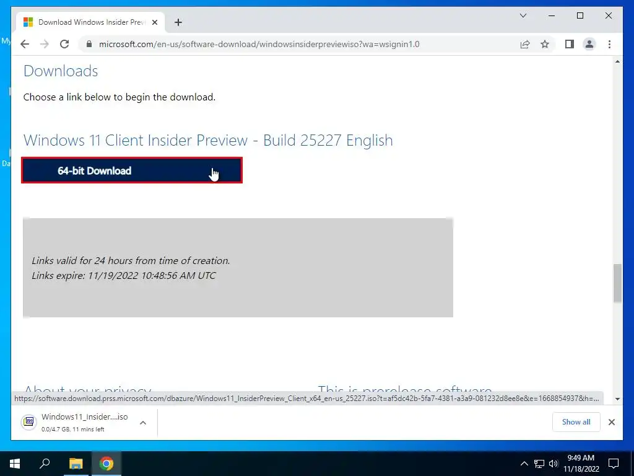This screenshot has width=634, height=476.
Task: Click the address bar URL
Action: tap(259, 44)
